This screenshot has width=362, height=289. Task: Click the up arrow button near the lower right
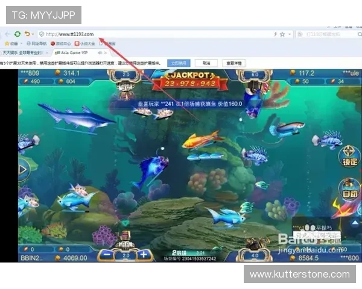pos(355,223)
